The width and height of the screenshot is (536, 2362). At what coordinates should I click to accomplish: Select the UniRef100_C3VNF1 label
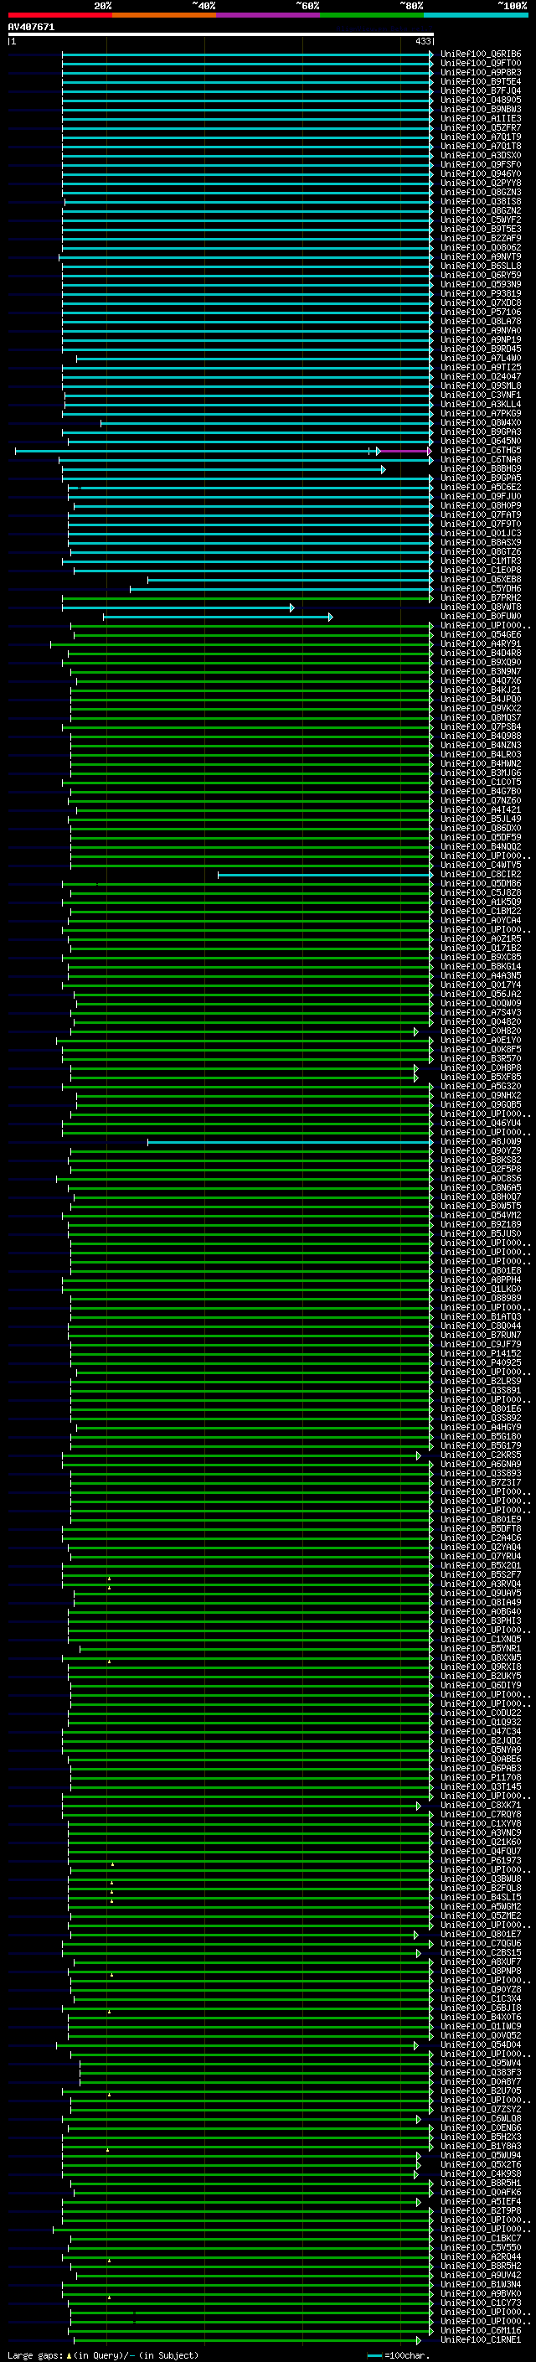click(481, 396)
